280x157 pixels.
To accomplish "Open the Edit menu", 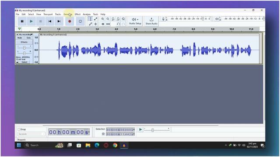I will (24, 14).
